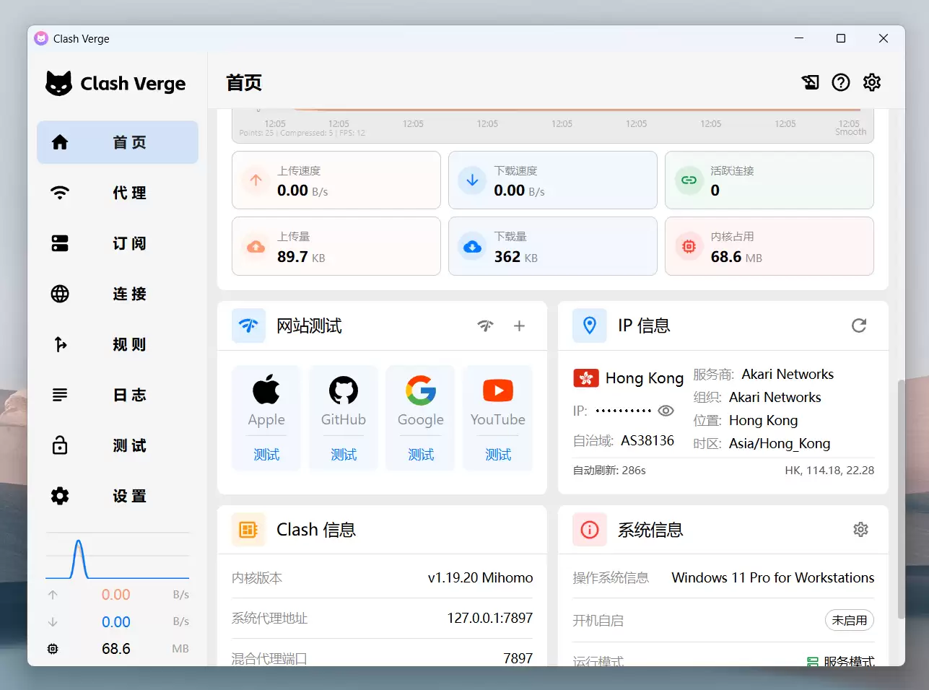Screen dimensions: 929x690
Task: Open settings via top-right gear icon
Action: pos(872,82)
